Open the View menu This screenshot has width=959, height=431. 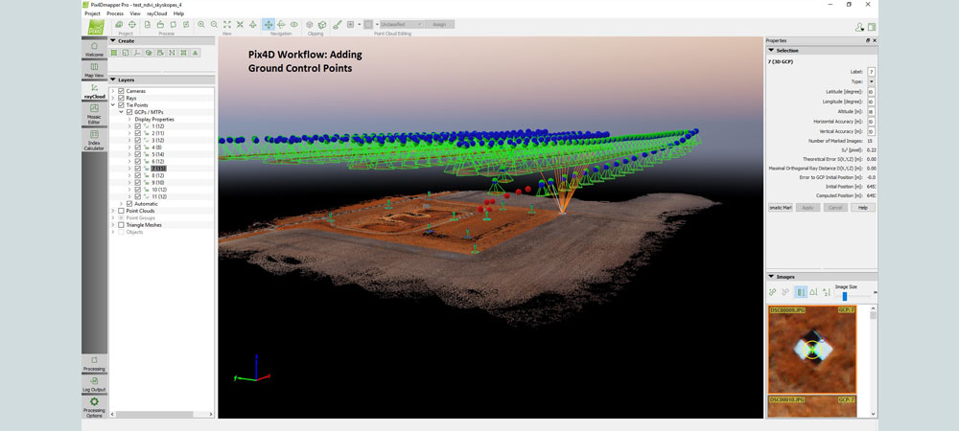(134, 12)
